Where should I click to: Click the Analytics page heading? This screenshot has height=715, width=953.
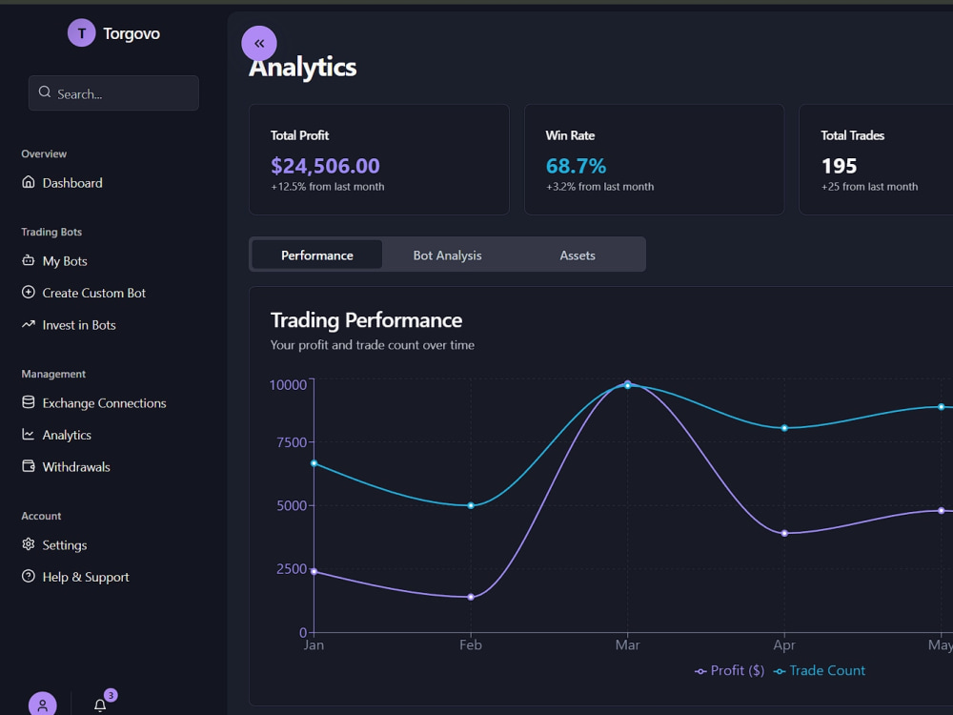tap(302, 67)
